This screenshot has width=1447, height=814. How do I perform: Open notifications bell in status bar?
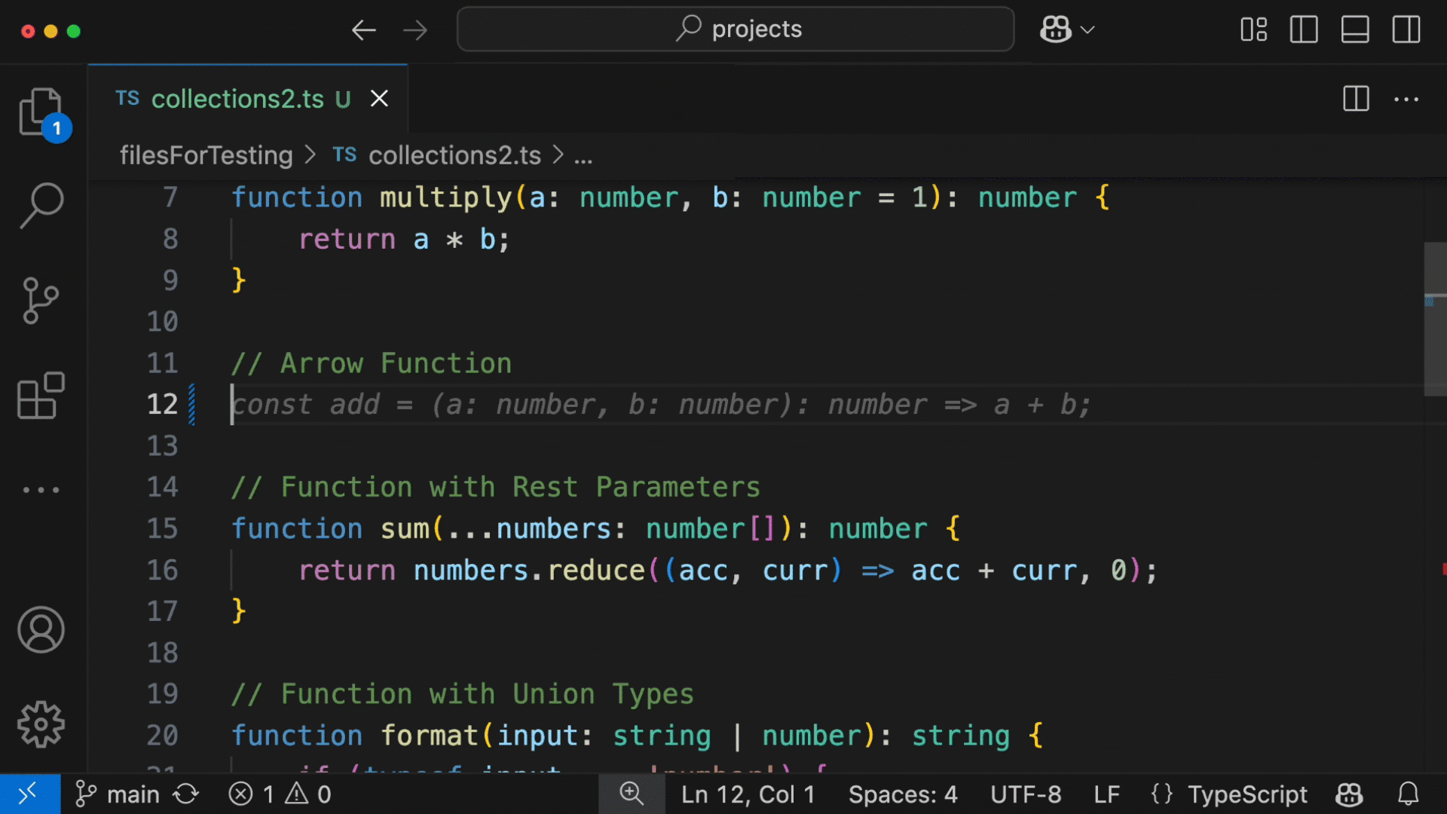pyautogui.click(x=1408, y=794)
